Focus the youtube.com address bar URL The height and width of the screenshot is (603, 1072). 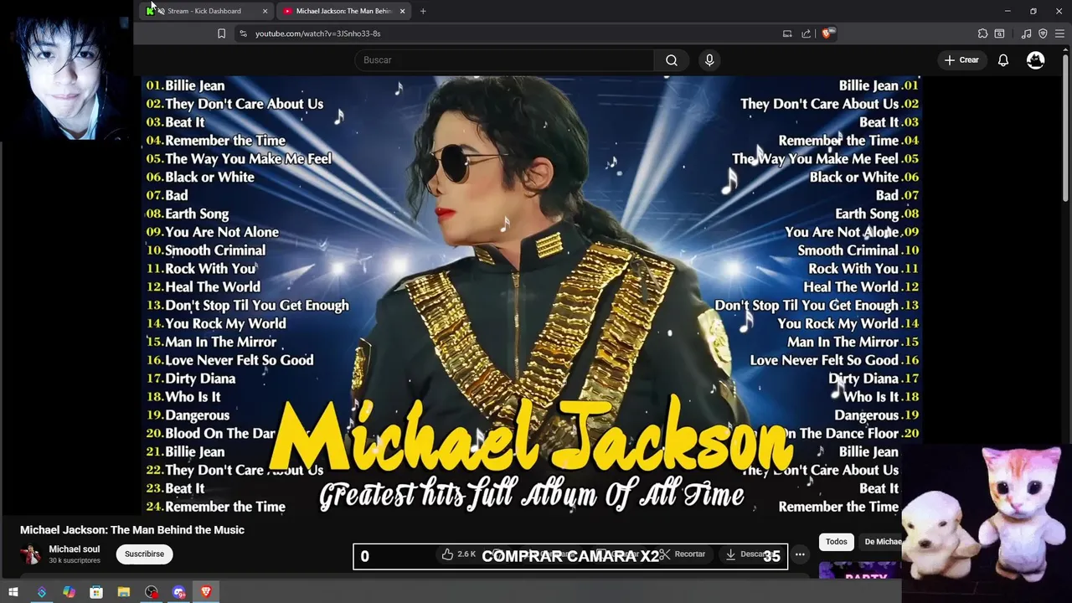[317, 33]
